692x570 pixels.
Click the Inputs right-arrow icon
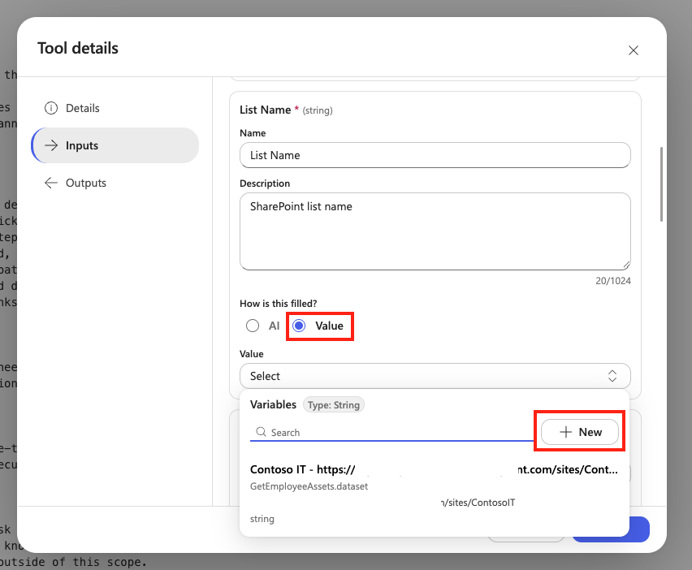51,145
